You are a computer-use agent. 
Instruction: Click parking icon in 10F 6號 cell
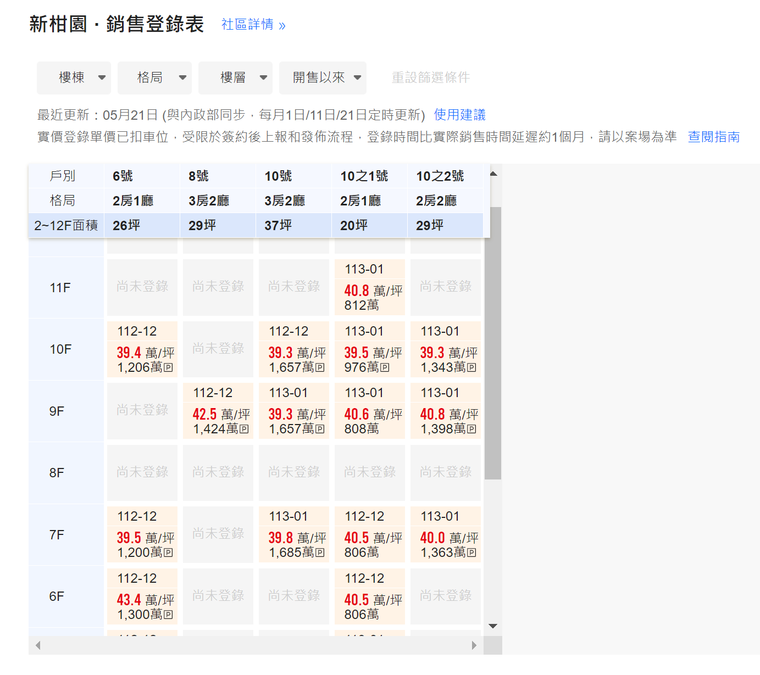[169, 367]
